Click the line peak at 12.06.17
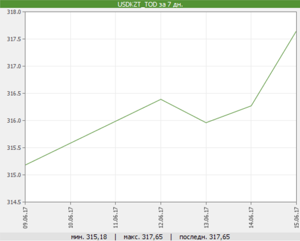The image size is (300, 241). coord(161,99)
